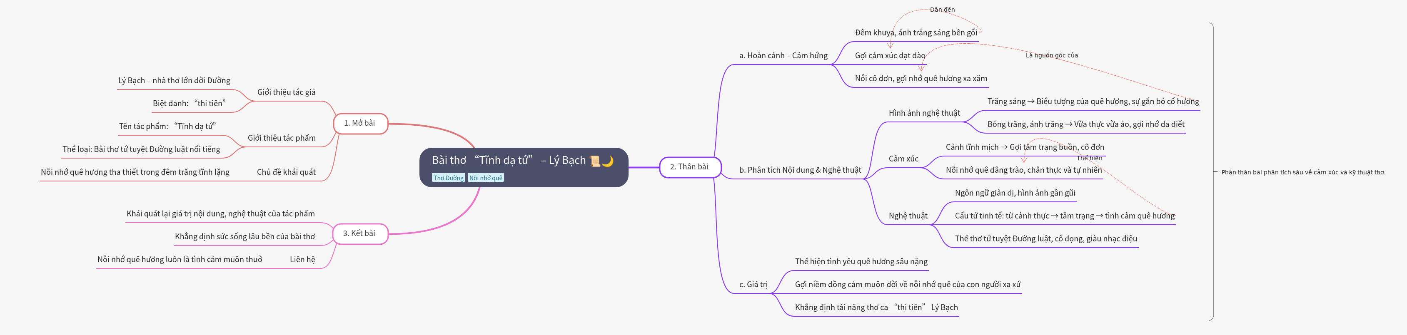
Task: Select the "2. Thân bài" branch node
Action: click(689, 167)
